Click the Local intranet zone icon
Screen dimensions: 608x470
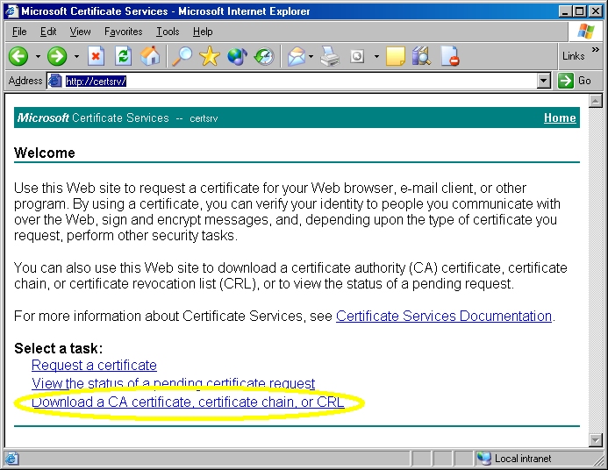[x=483, y=459]
